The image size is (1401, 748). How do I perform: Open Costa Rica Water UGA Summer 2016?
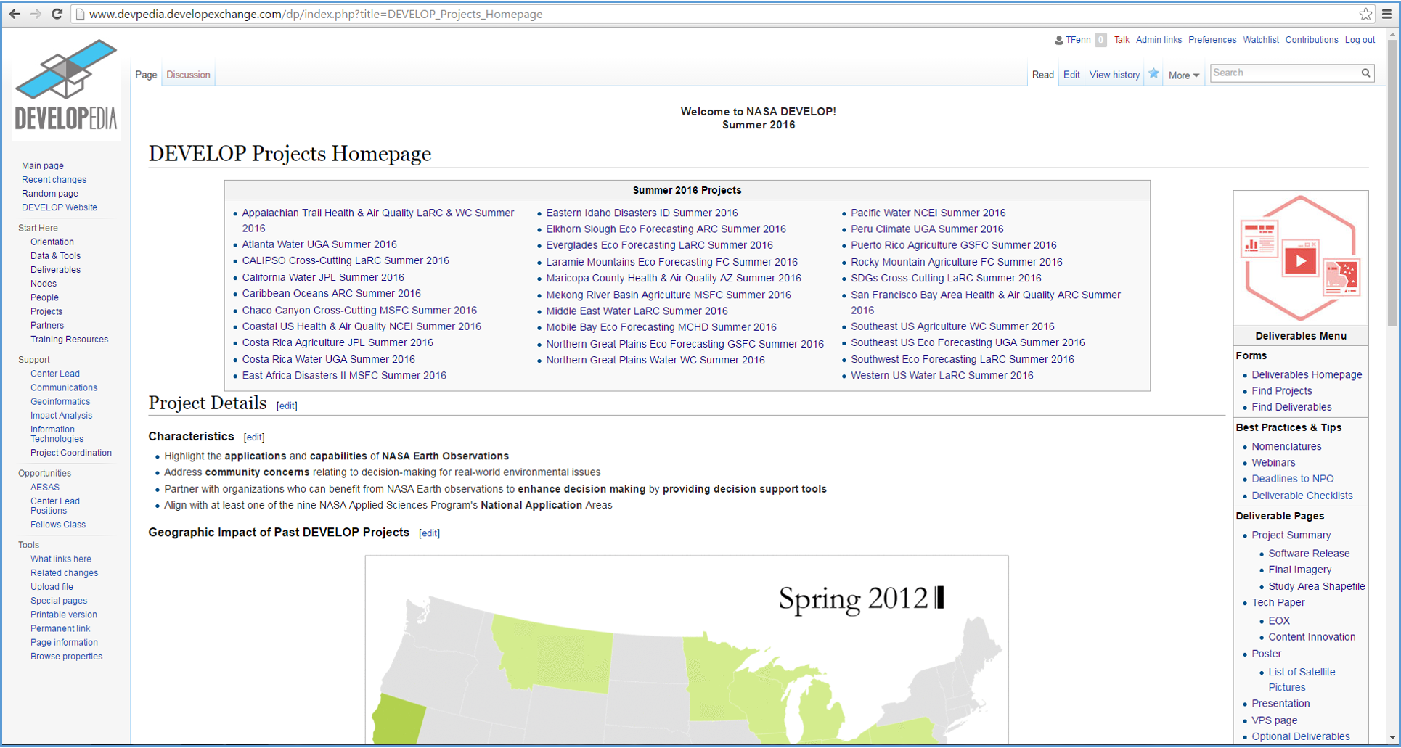tap(329, 359)
